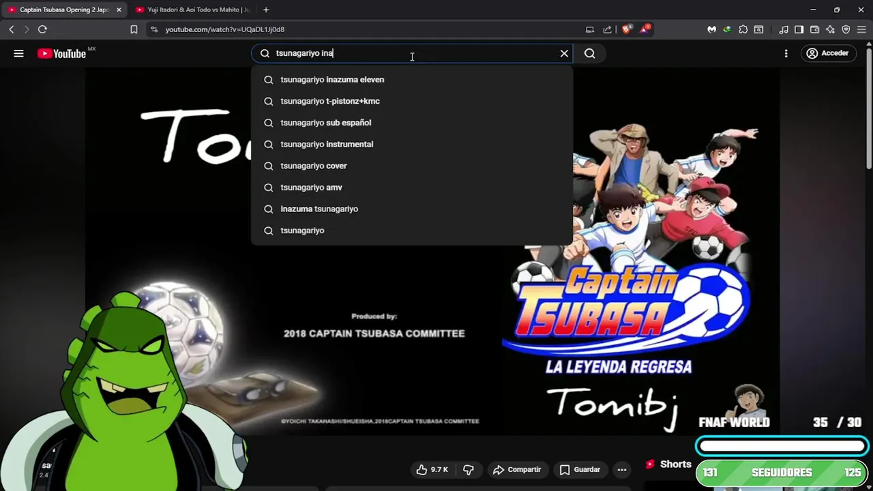The width and height of the screenshot is (873, 491).
Task: Open YouTube settings three-dot menu
Action: click(x=786, y=53)
